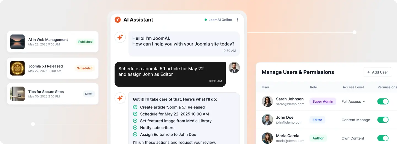This screenshot has height=144, width=397.
Task: Click the 'JoomAI Online' status label
Action: 220,20
